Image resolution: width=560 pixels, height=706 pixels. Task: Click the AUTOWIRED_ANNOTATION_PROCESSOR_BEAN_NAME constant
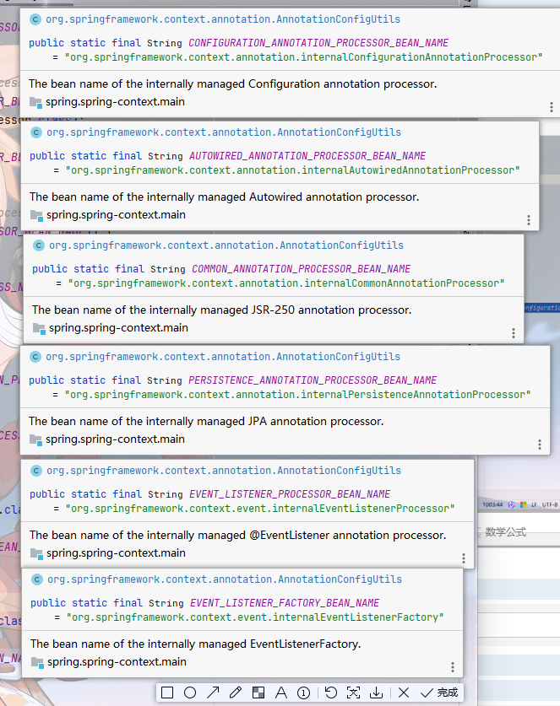pos(307,156)
